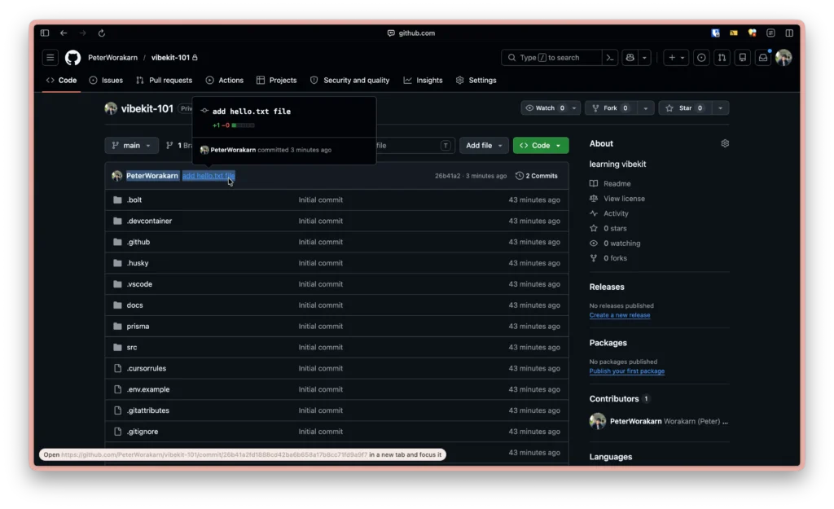Open commit hash 26b41a2
834x509 pixels.
click(x=447, y=176)
